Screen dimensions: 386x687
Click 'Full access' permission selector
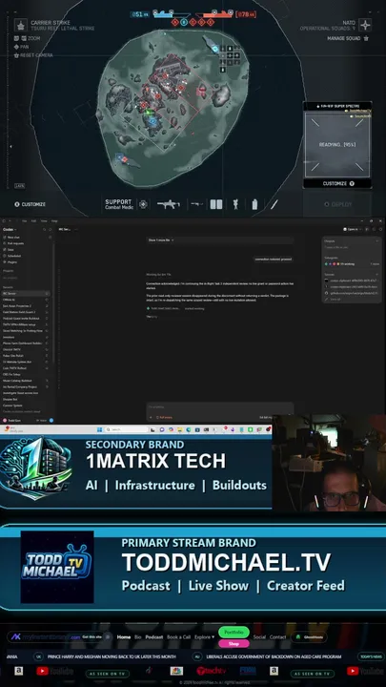[x=165, y=418]
